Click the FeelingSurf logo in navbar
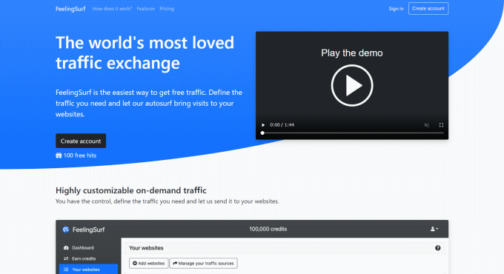The width and height of the screenshot is (504, 274). click(x=70, y=9)
